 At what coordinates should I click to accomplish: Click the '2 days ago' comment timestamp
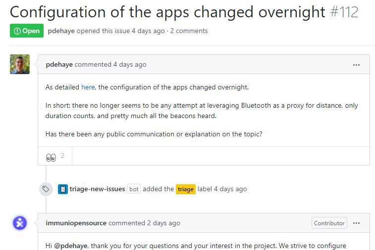coord(163,223)
